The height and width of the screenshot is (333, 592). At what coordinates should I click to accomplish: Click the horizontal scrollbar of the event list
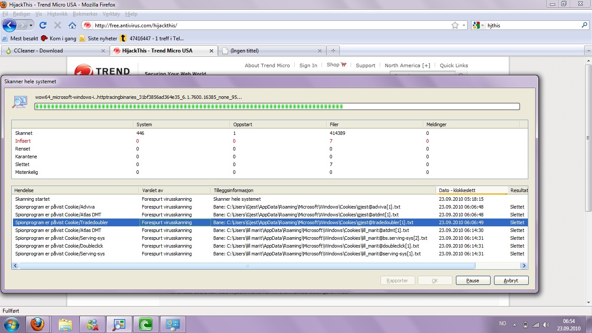[247, 266]
